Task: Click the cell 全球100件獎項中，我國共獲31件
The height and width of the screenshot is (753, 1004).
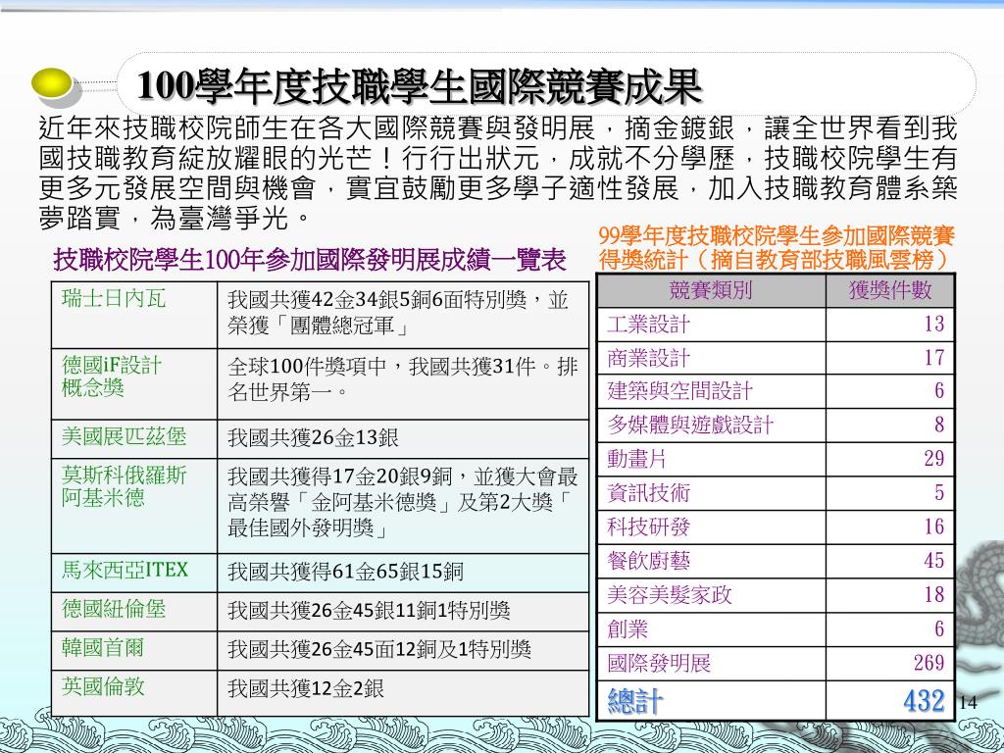Action: click(403, 384)
